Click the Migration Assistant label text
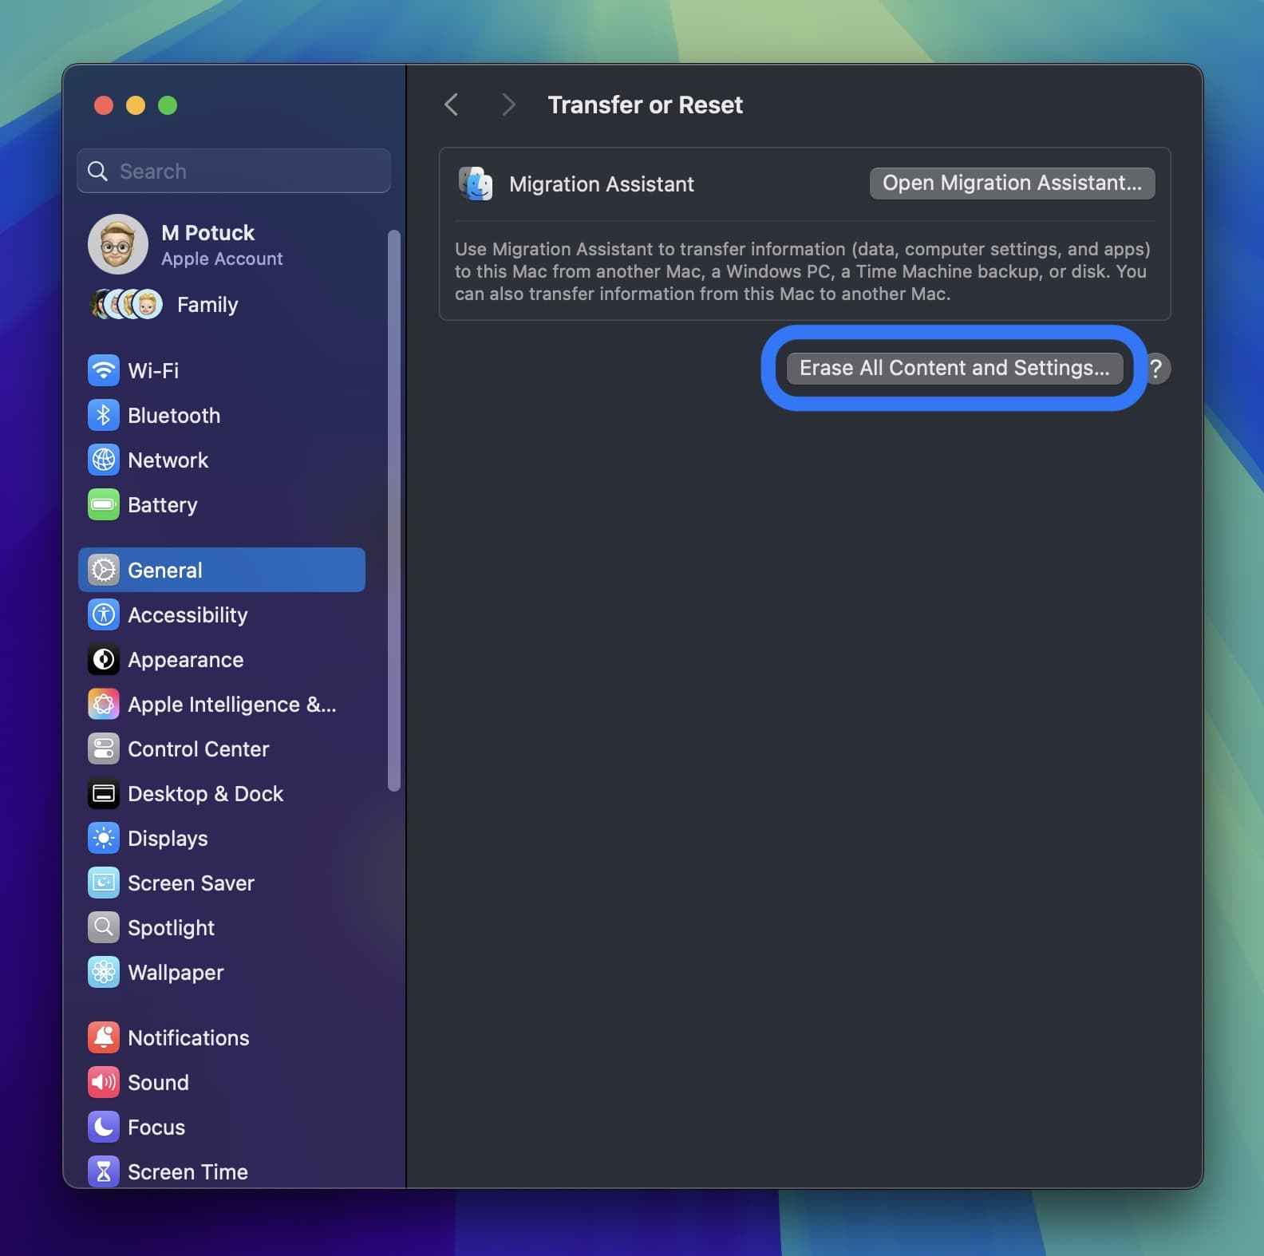This screenshot has width=1264, height=1256. pyautogui.click(x=602, y=184)
